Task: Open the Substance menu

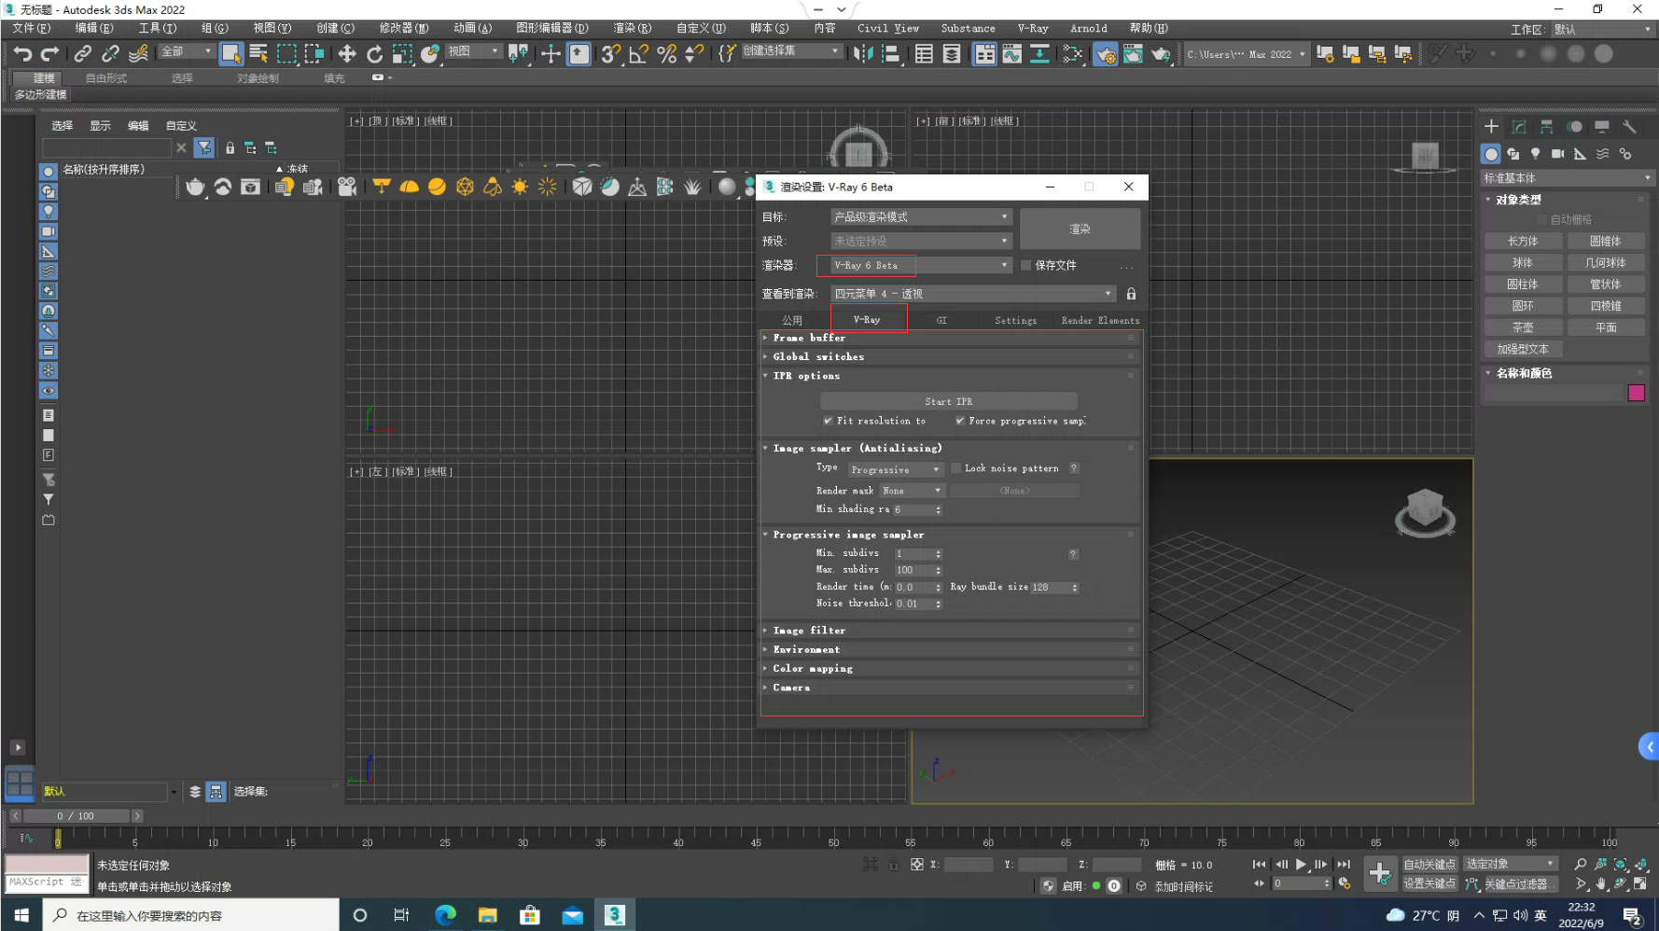Action: (x=968, y=28)
